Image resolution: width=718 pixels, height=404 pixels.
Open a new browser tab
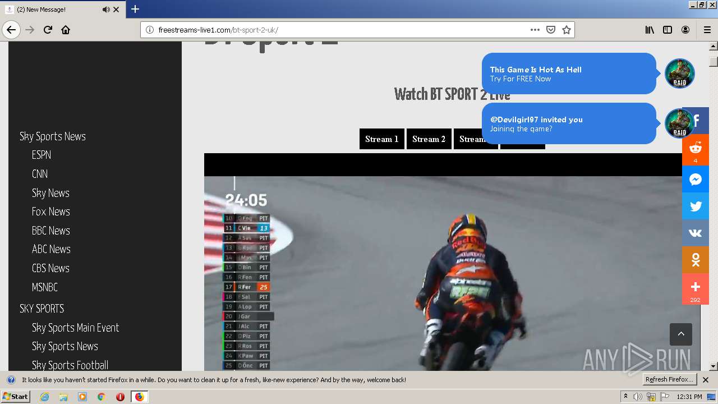(135, 9)
